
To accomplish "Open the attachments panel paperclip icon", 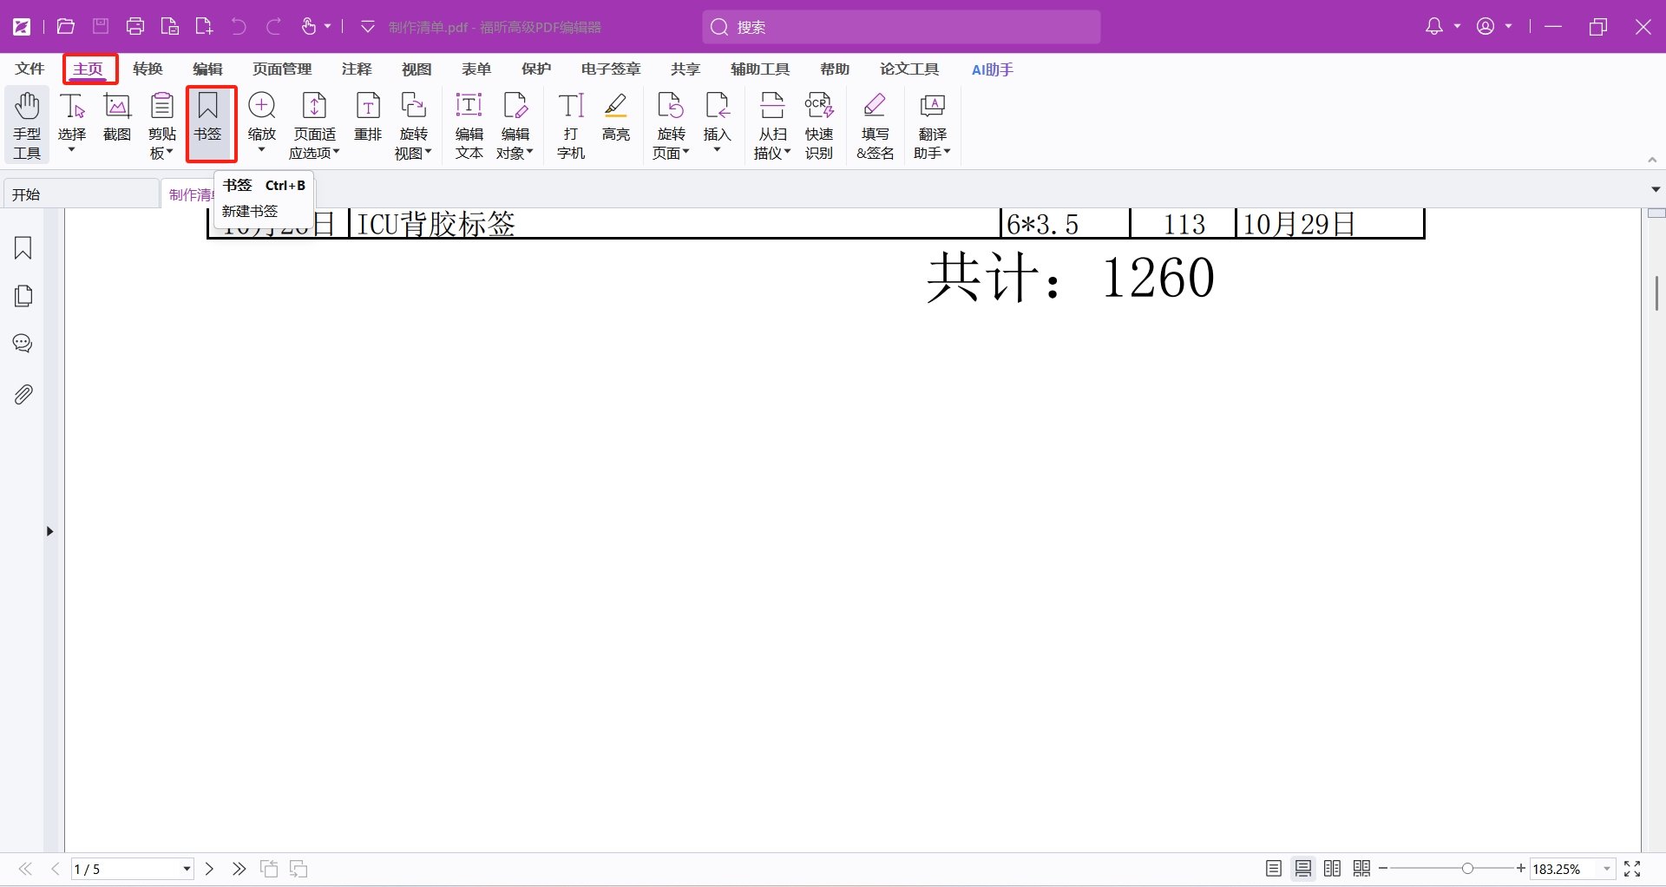I will point(23,395).
